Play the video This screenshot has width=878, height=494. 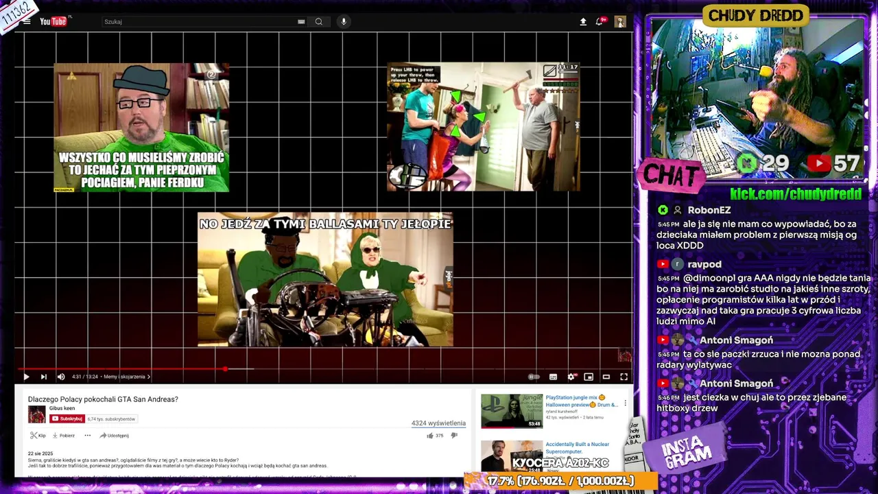[x=26, y=377]
